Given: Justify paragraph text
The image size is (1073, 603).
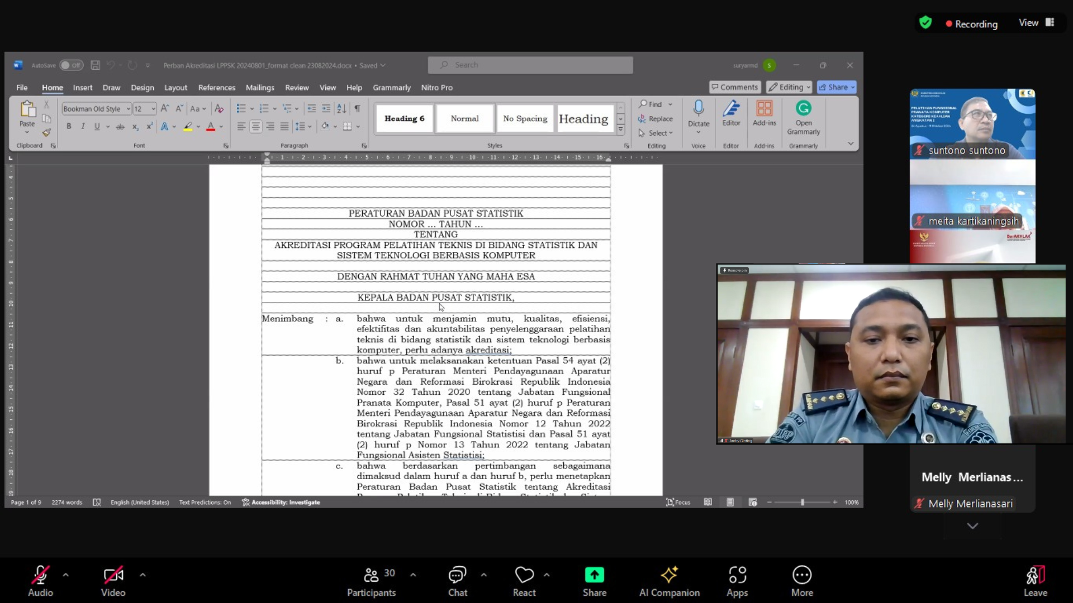Looking at the screenshot, I should pyautogui.click(x=284, y=127).
